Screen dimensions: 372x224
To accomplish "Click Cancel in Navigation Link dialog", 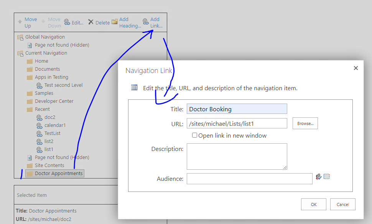I will 343,205.
